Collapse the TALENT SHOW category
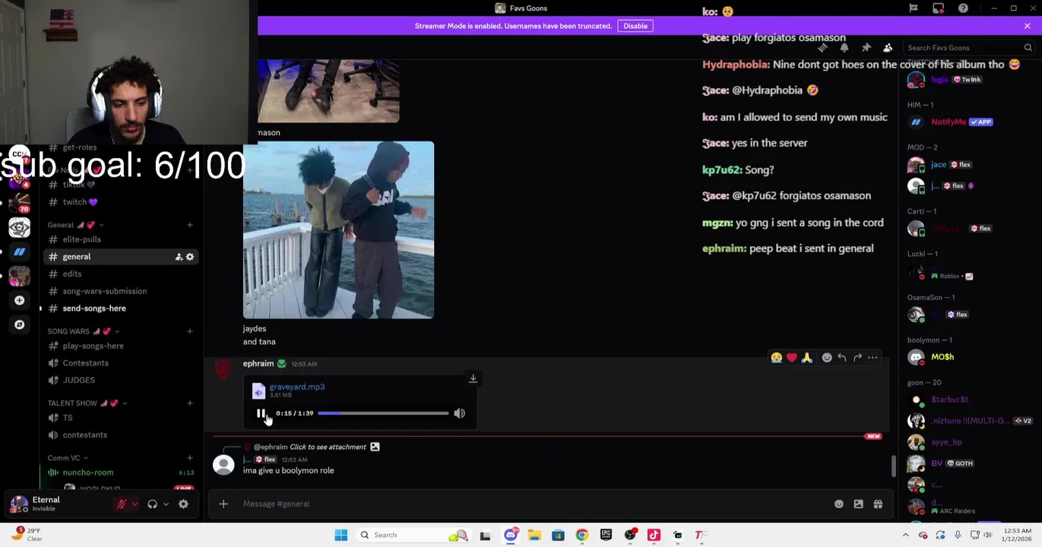Image resolution: width=1042 pixels, height=547 pixels. 87,403
